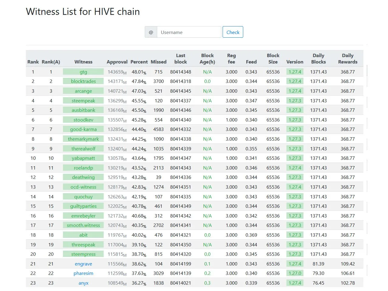Select the arcange witness link
The width and height of the screenshot is (388, 291).
(83, 91)
